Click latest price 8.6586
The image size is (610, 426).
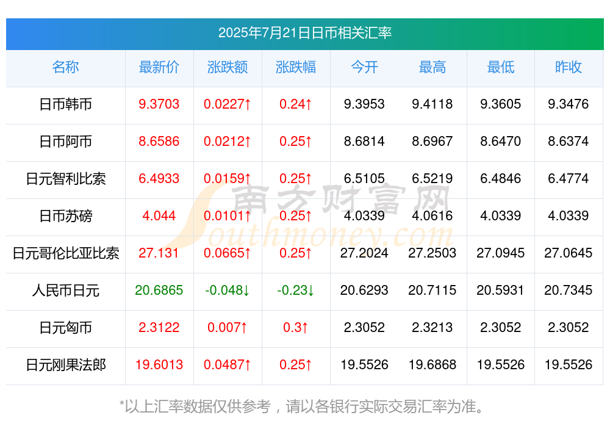pos(159,141)
